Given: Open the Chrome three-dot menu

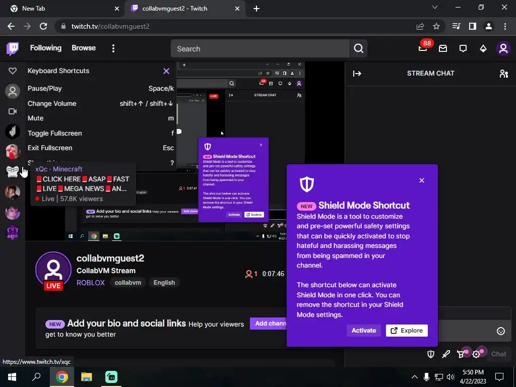Looking at the screenshot, I should (505, 26).
